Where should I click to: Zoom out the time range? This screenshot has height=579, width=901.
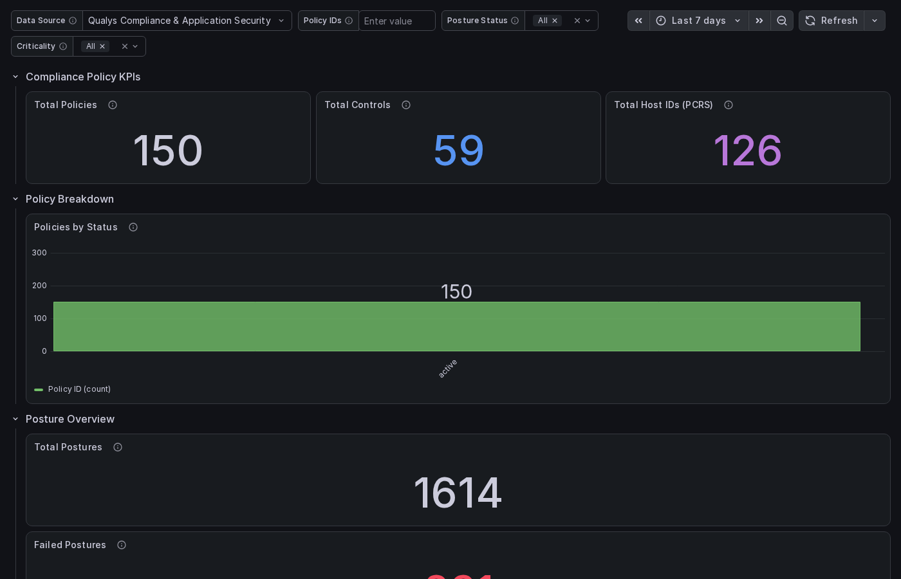782,21
